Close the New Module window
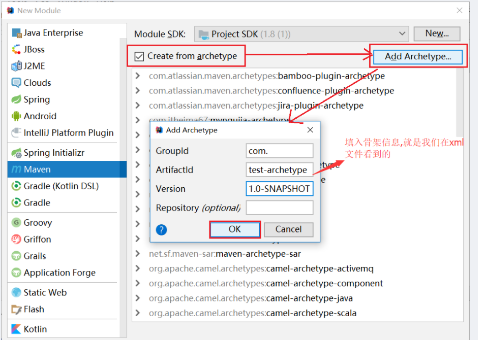The height and width of the screenshot is (340, 486). tap(460, 11)
